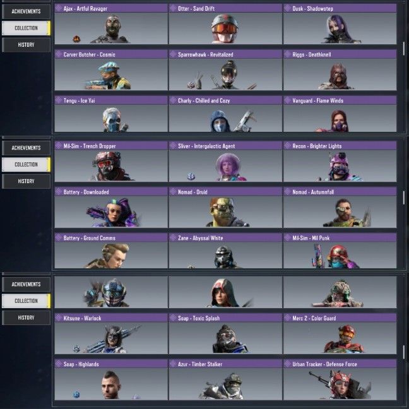Open the Ajax - Artful Ravager skin card

click(x=111, y=24)
